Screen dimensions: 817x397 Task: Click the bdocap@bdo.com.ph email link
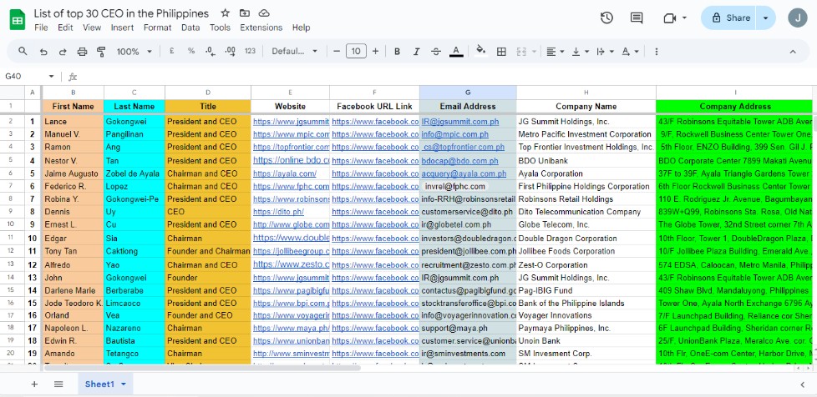[459, 161]
